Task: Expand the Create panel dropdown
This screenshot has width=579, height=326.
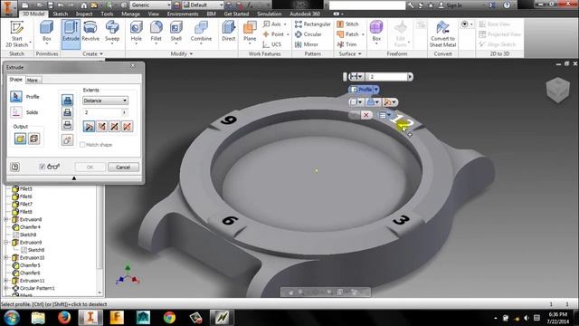Action: pyautogui.click(x=92, y=54)
